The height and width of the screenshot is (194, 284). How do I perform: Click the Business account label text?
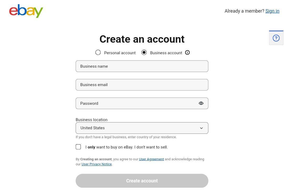point(166,53)
